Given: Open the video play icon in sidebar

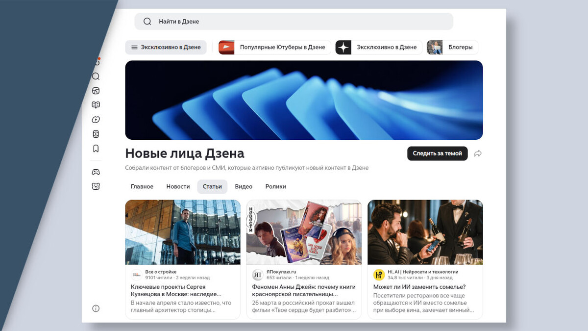Looking at the screenshot, I should point(96,120).
